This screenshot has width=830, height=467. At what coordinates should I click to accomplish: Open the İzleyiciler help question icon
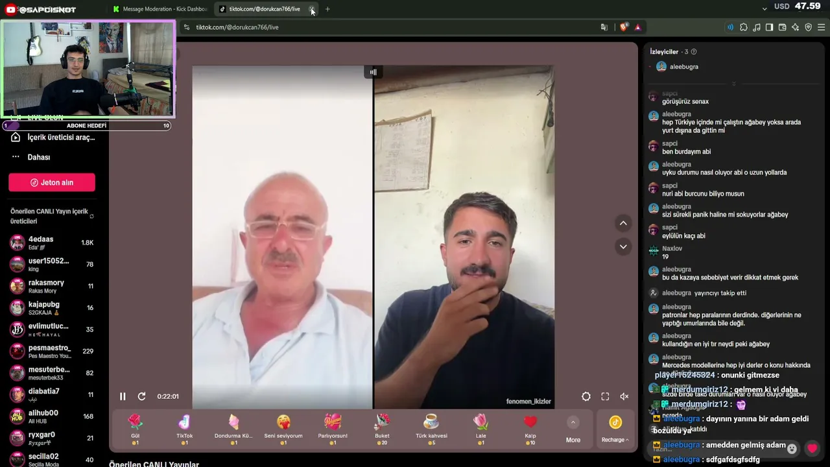tap(694, 52)
